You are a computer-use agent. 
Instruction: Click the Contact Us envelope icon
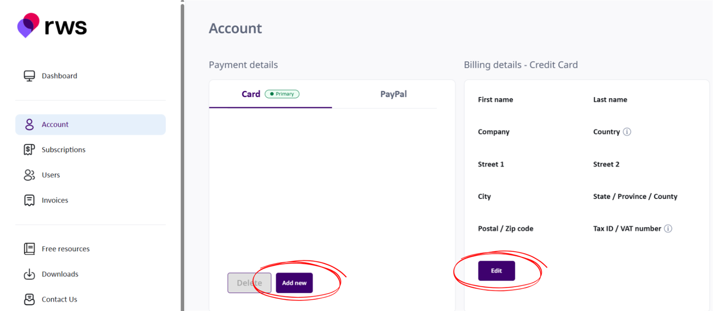[x=29, y=300]
